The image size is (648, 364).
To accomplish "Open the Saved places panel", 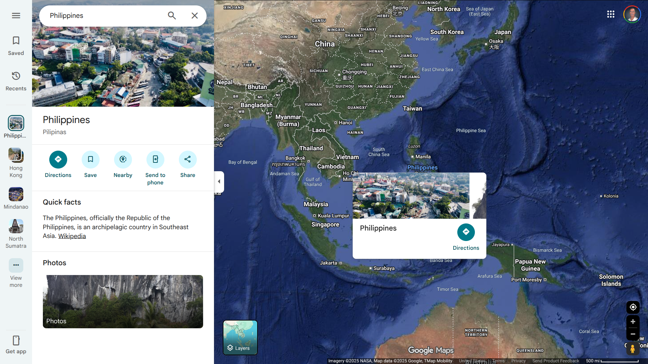I will 16,45.
